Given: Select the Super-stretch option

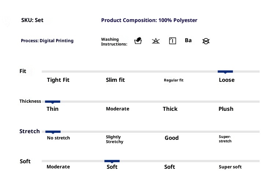Looking at the screenshot, I should point(225,139).
